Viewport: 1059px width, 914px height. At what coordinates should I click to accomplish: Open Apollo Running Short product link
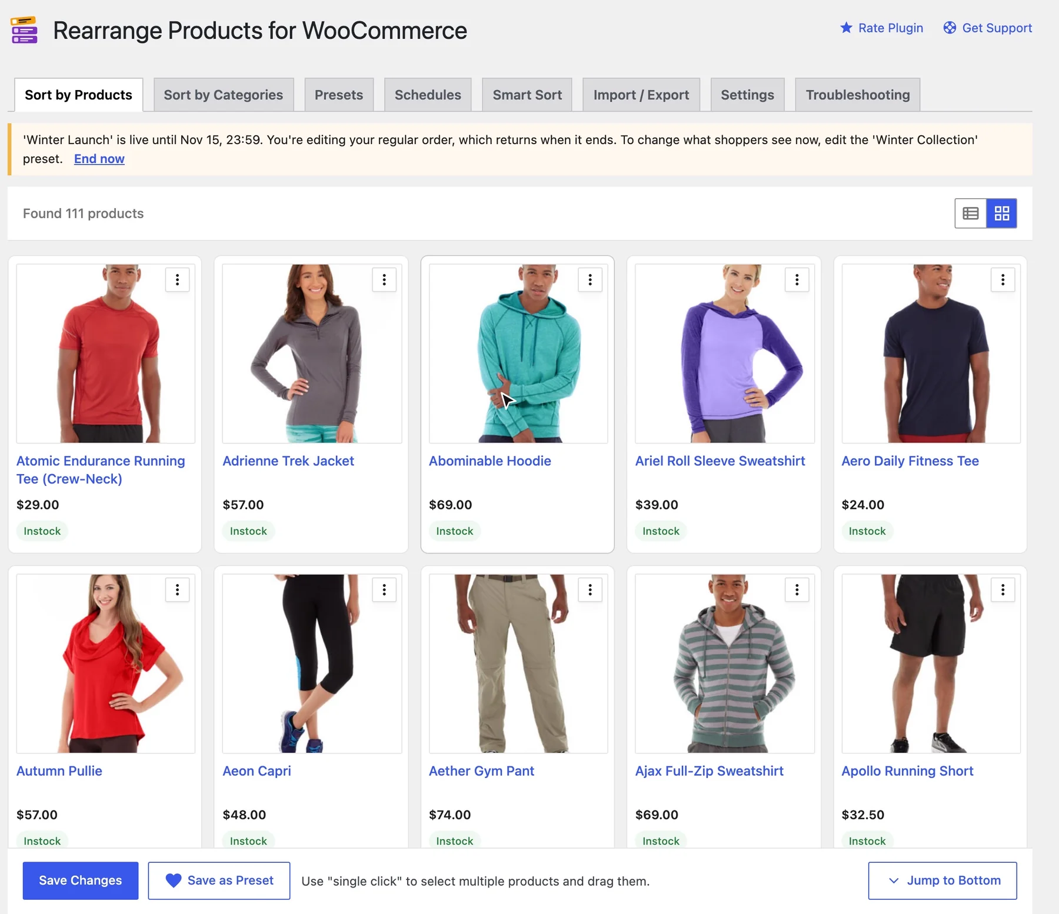[907, 771]
